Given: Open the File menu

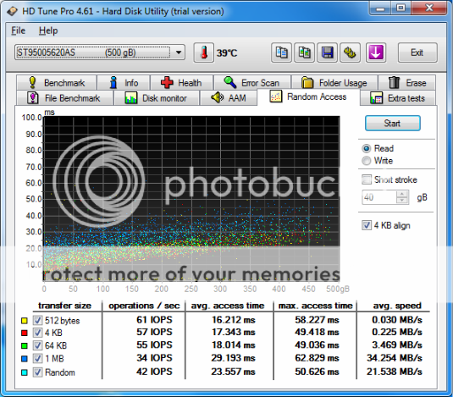Looking at the screenshot, I should click(18, 30).
